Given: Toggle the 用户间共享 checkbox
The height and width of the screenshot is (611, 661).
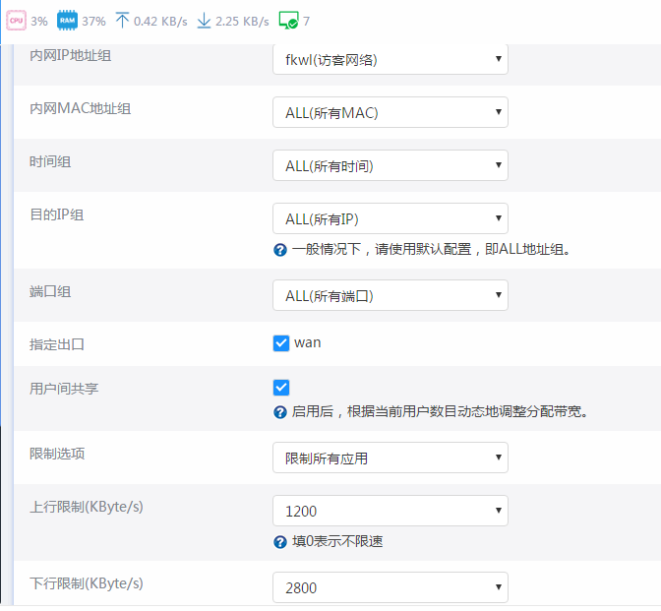Looking at the screenshot, I should point(281,388).
